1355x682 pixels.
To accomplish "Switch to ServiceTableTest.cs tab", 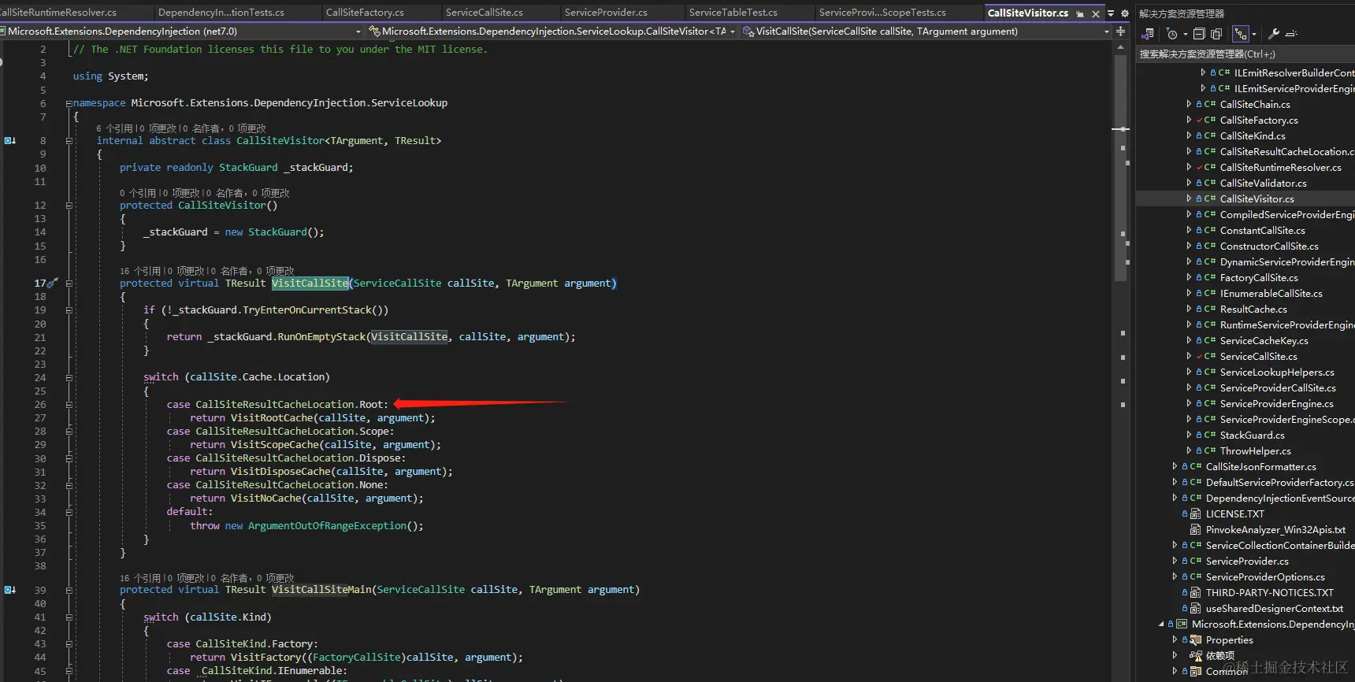I will pyautogui.click(x=733, y=13).
